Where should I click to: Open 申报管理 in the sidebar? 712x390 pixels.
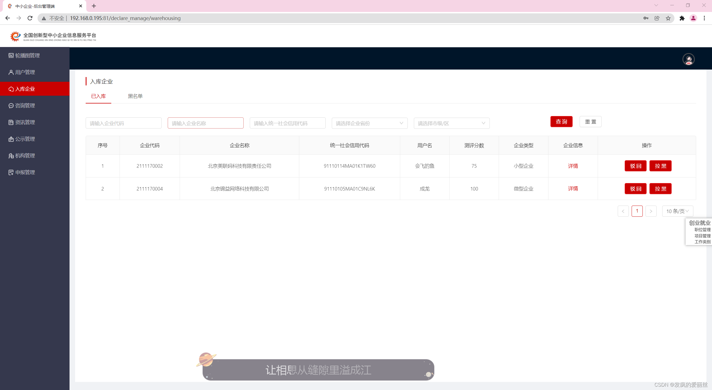[25, 172]
